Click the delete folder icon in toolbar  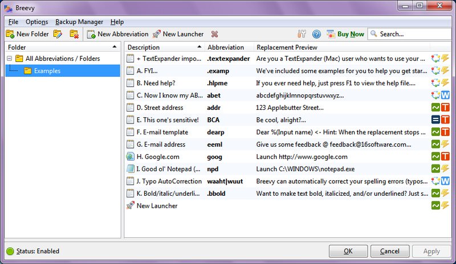pos(74,34)
